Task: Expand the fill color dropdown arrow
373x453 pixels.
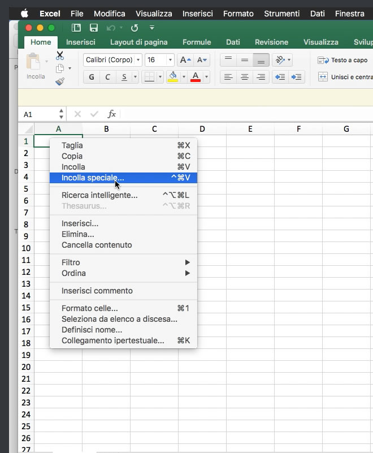Action: coord(184,77)
